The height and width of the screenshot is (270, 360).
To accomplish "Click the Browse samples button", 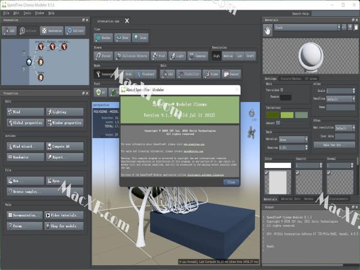I will tap(45, 191).
